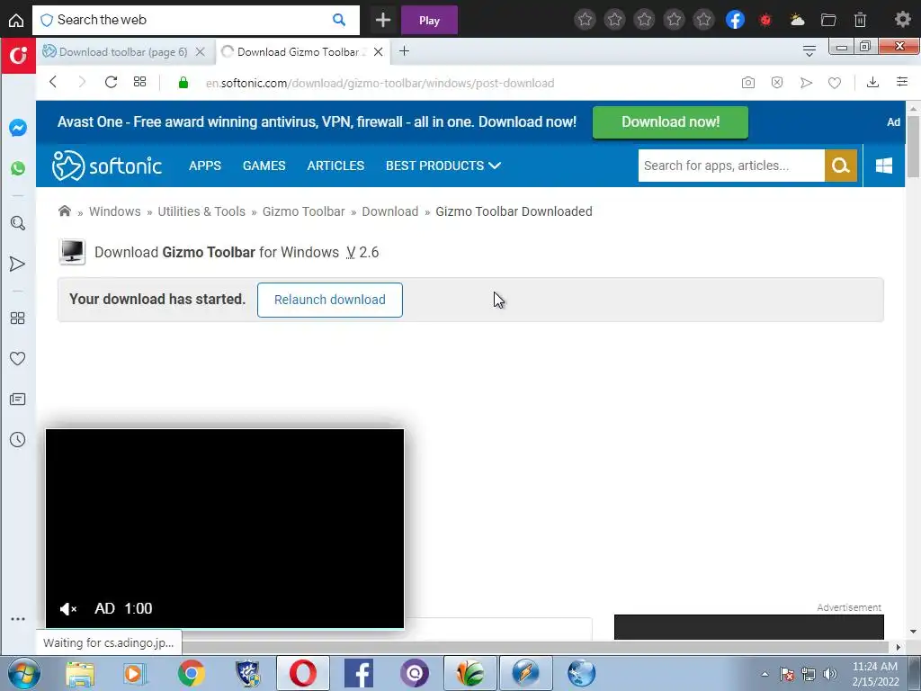Screen dimensions: 921x691
Task: Open Speed Dial grid in the sidebar
Action: pyautogui.click(x=18, y=318)
